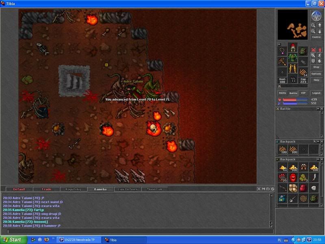Switch to Neostrada TP taskbar window
325x244 pixels.
click(x=79, y=240)
